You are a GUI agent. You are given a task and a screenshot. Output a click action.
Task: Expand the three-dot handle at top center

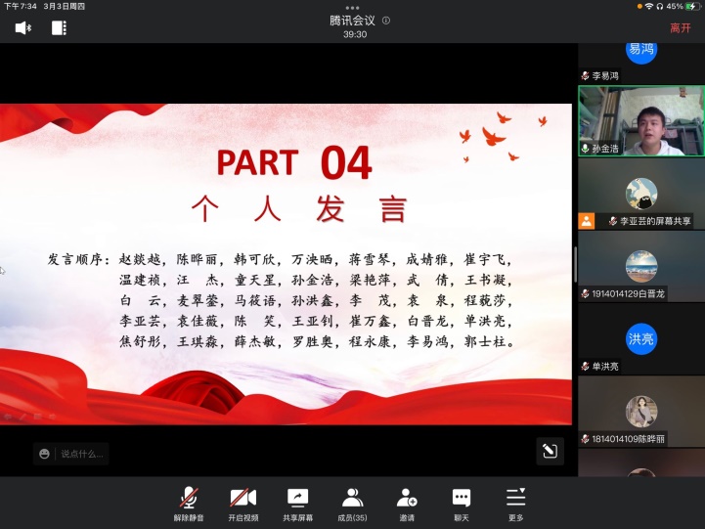(x=353, y=8)
